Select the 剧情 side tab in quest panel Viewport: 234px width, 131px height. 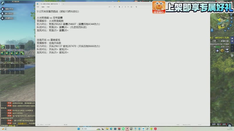[x=232, y=40]
